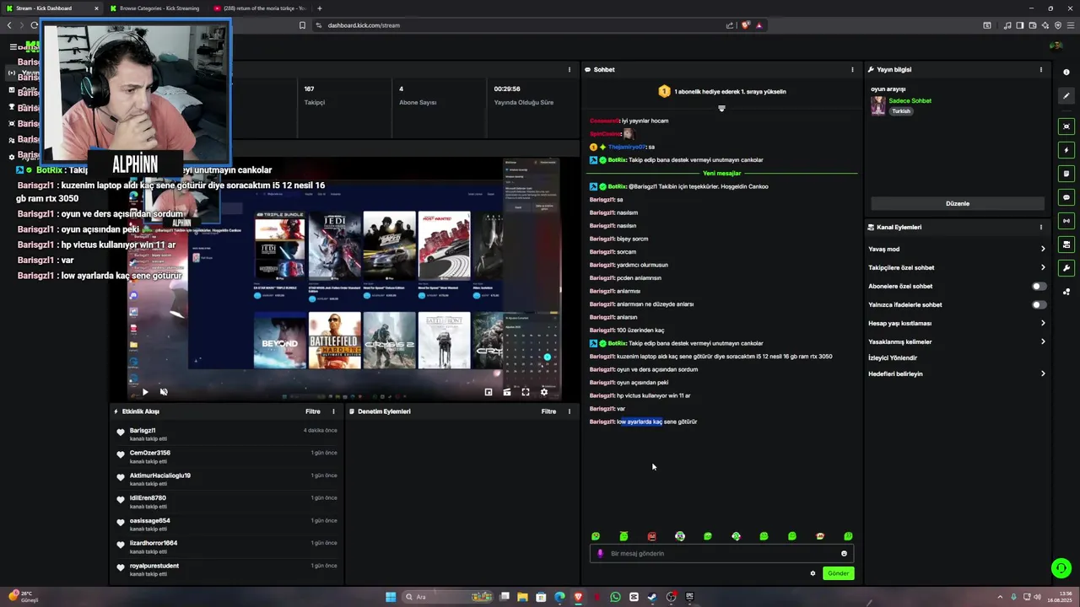Open Windows Start menu

[x=391, y=597]
